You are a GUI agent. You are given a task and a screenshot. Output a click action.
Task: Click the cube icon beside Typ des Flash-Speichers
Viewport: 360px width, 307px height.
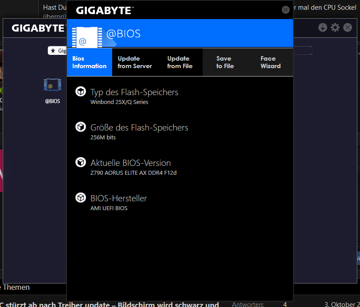click(81, 92)
